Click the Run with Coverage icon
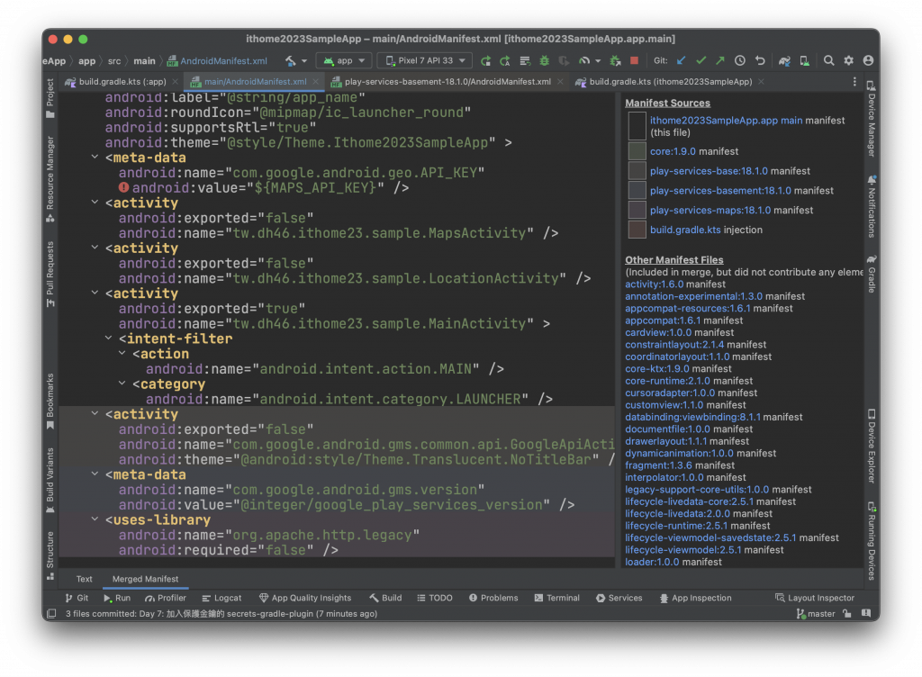Screen dimensions: 922x677 (564, 60)
